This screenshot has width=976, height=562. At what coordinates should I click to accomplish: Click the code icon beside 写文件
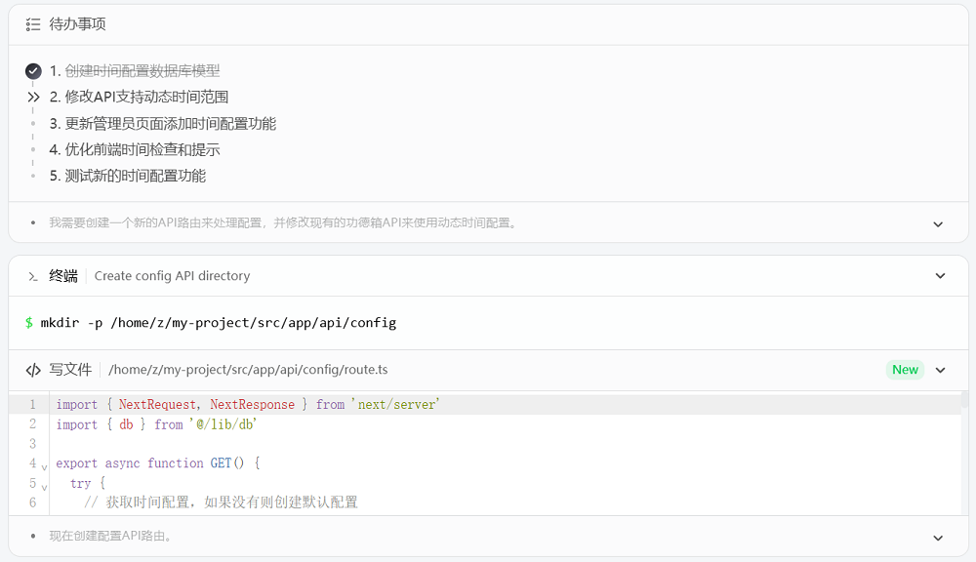pos(31,369)
